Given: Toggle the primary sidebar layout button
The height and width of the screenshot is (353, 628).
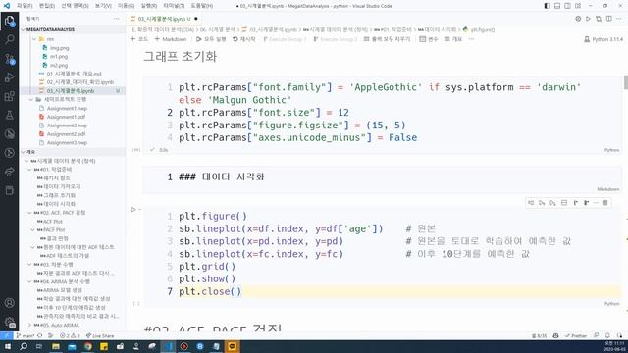Looking at the screenshot, I should tap(548, 6).
